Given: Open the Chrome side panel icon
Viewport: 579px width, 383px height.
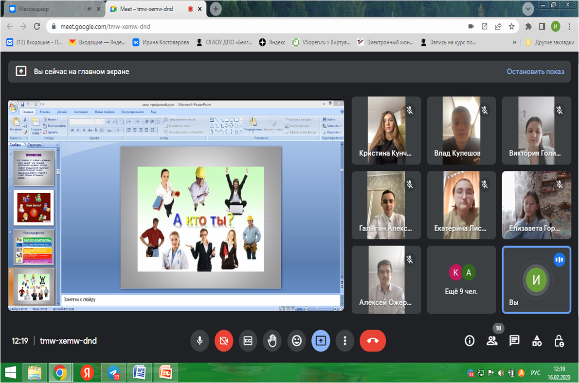Looking at the screenshot, I should [x=542, y=27].
